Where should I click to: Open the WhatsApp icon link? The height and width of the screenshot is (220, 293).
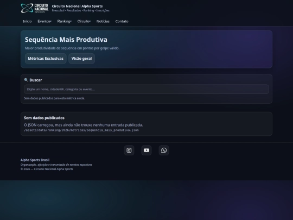click(164, 150)
